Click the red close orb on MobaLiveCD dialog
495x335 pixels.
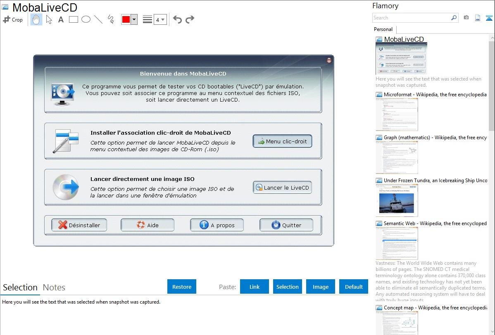(x=328, y=60)
